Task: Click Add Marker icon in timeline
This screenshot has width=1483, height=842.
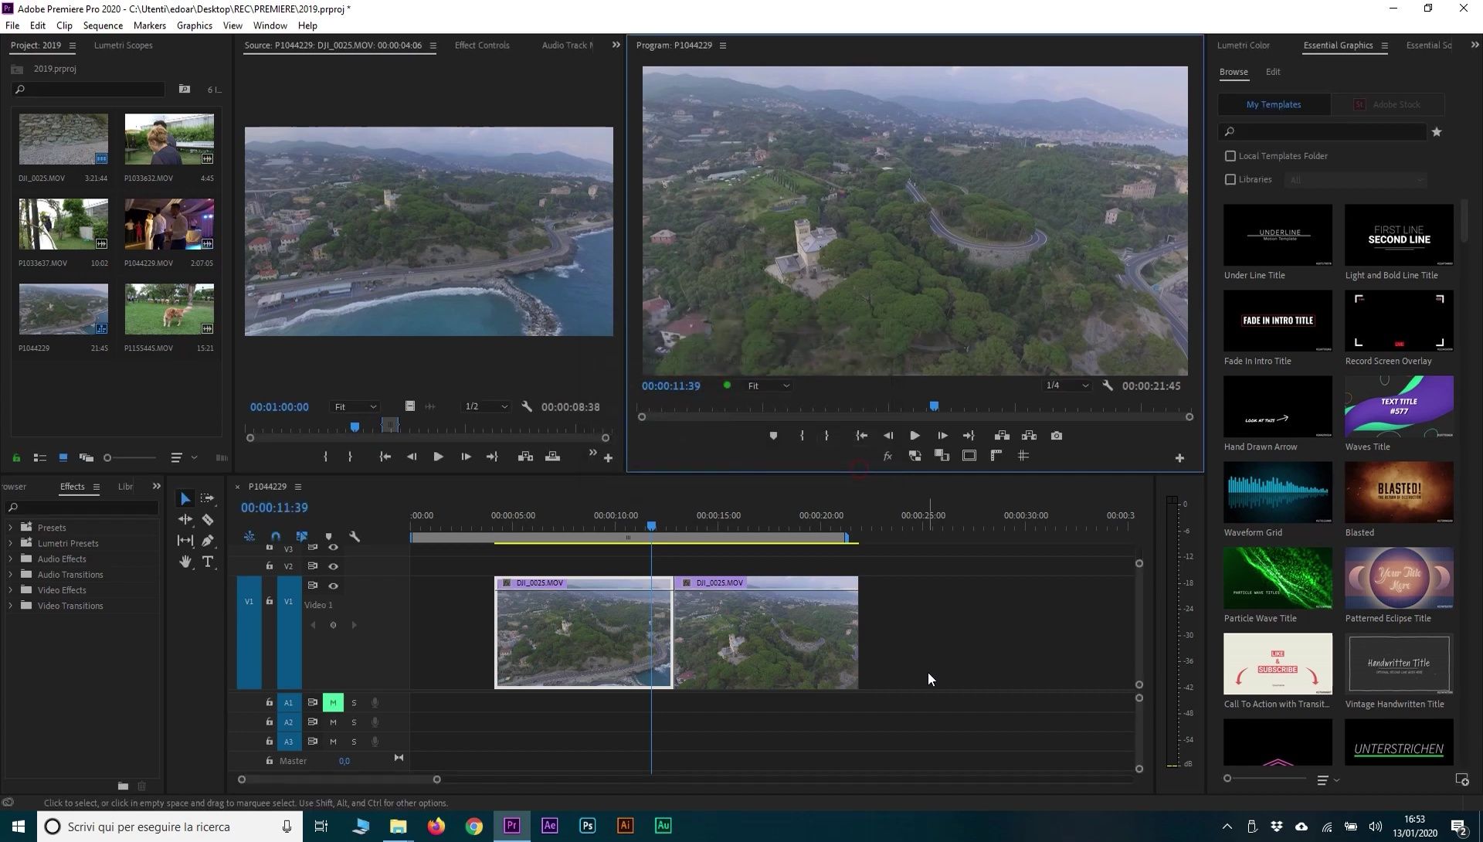Action: pyautogui.click(x=328, y=536)
